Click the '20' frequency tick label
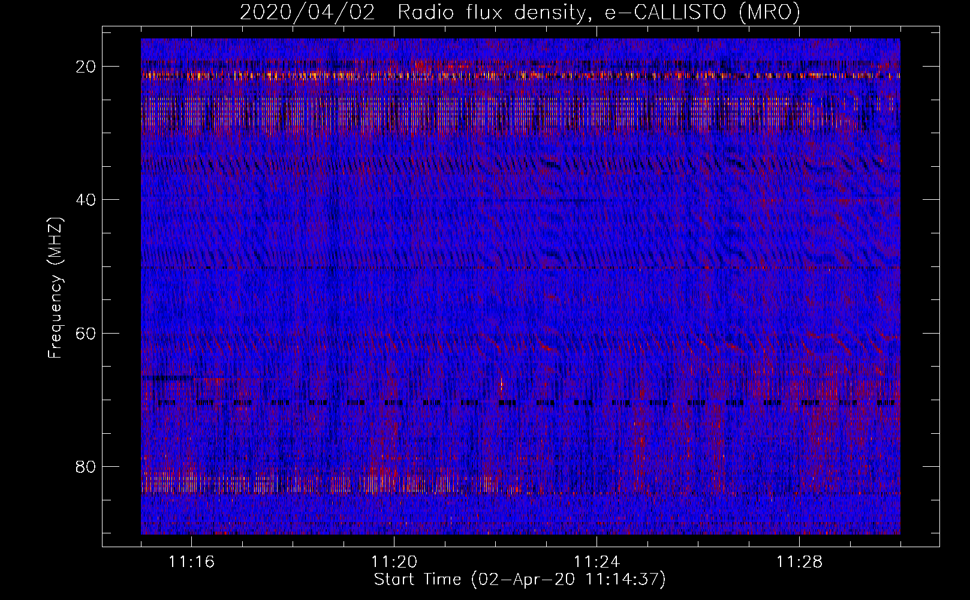This screenshot has width=970, height=600. [x=86, y=67]
